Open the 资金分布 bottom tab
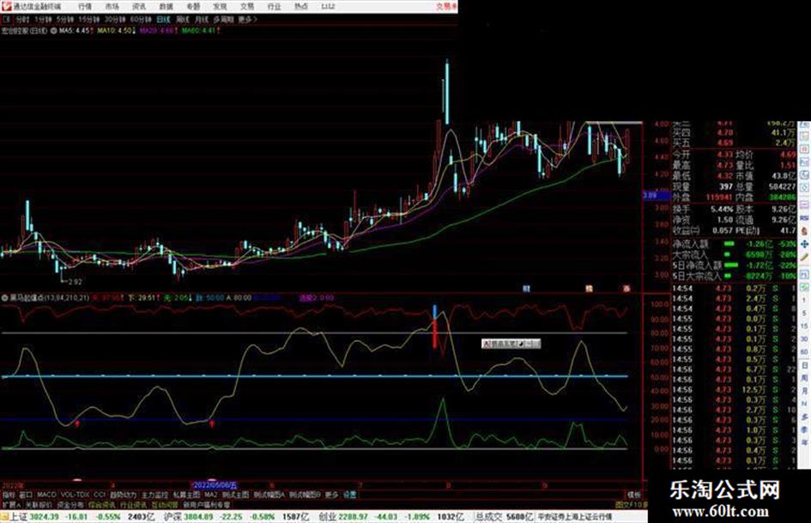 (70, 504)
